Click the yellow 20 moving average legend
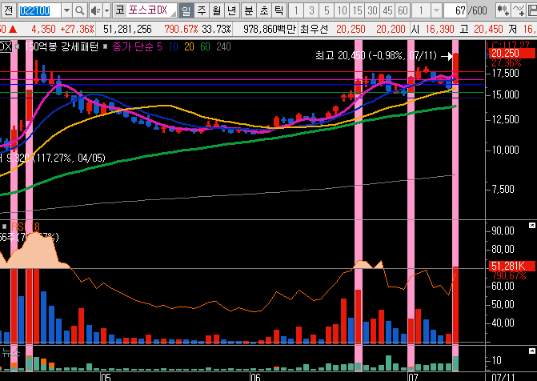The image size is (537, 381). (189, 46)
